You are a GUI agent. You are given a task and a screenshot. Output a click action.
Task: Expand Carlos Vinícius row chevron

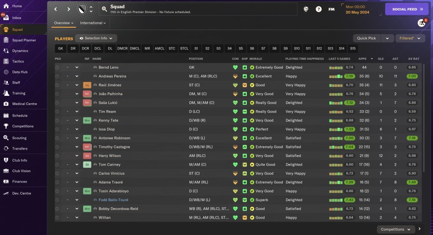pyautogui.click(x=77, y=173)
